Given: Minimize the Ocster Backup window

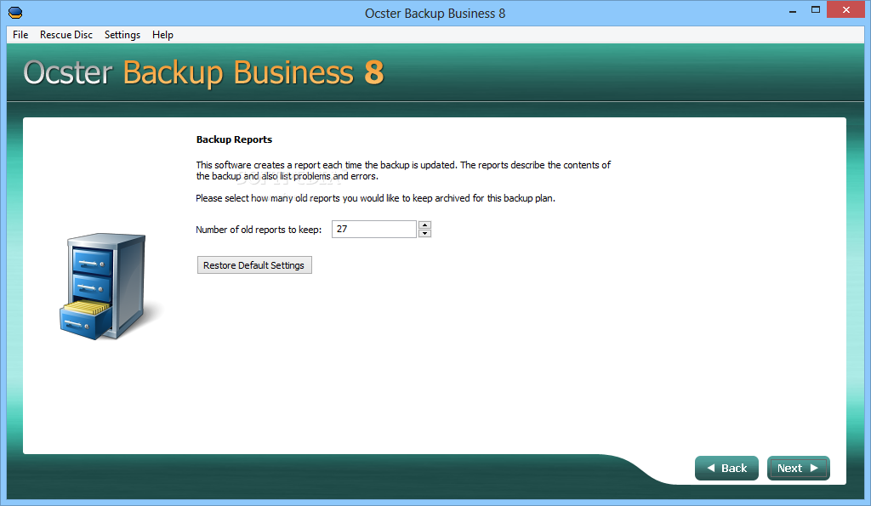Looking at the screenshot, I should click(x=793, y=10).
